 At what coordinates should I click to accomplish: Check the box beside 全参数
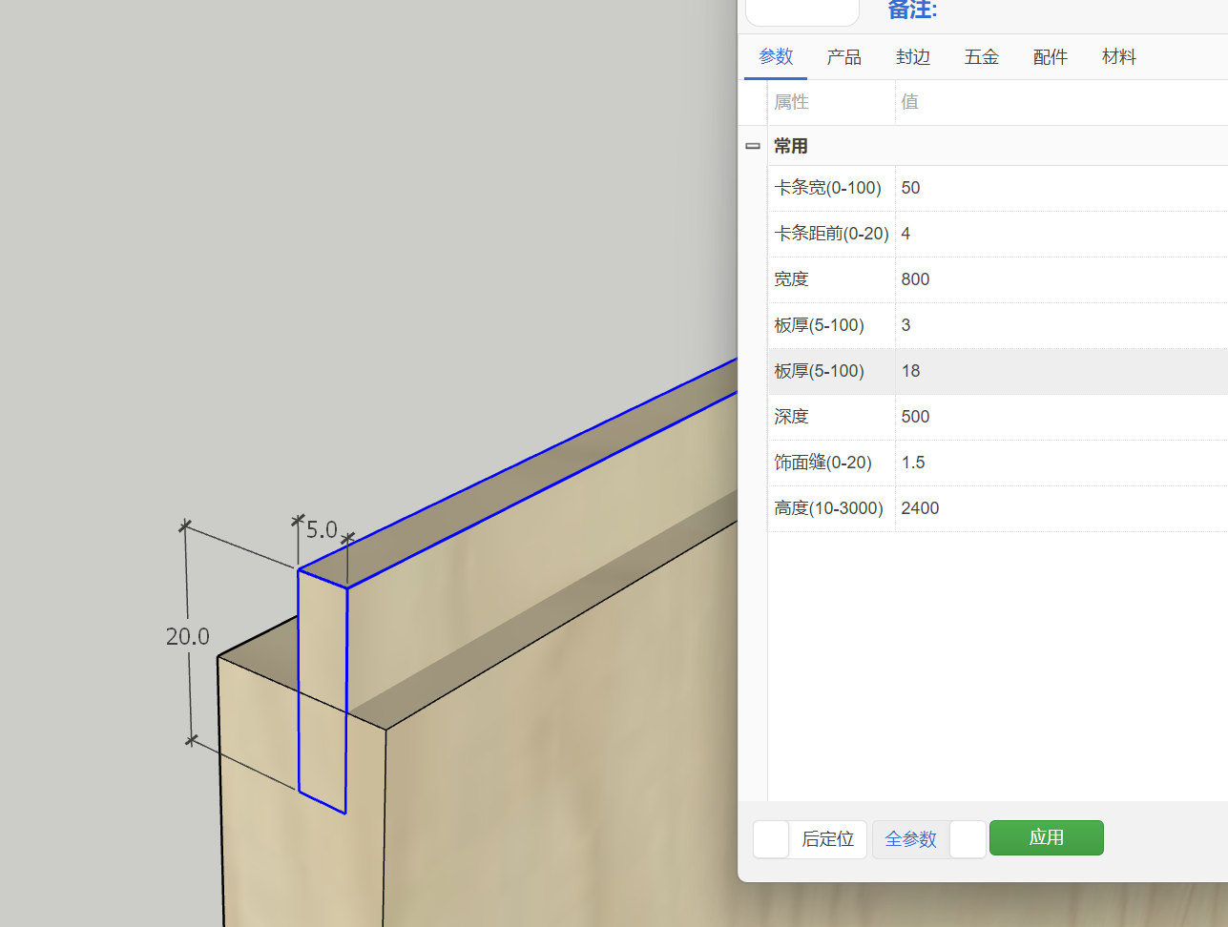pos(968,839)
